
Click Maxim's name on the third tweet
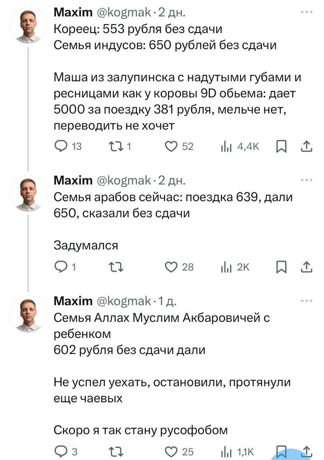72,300
